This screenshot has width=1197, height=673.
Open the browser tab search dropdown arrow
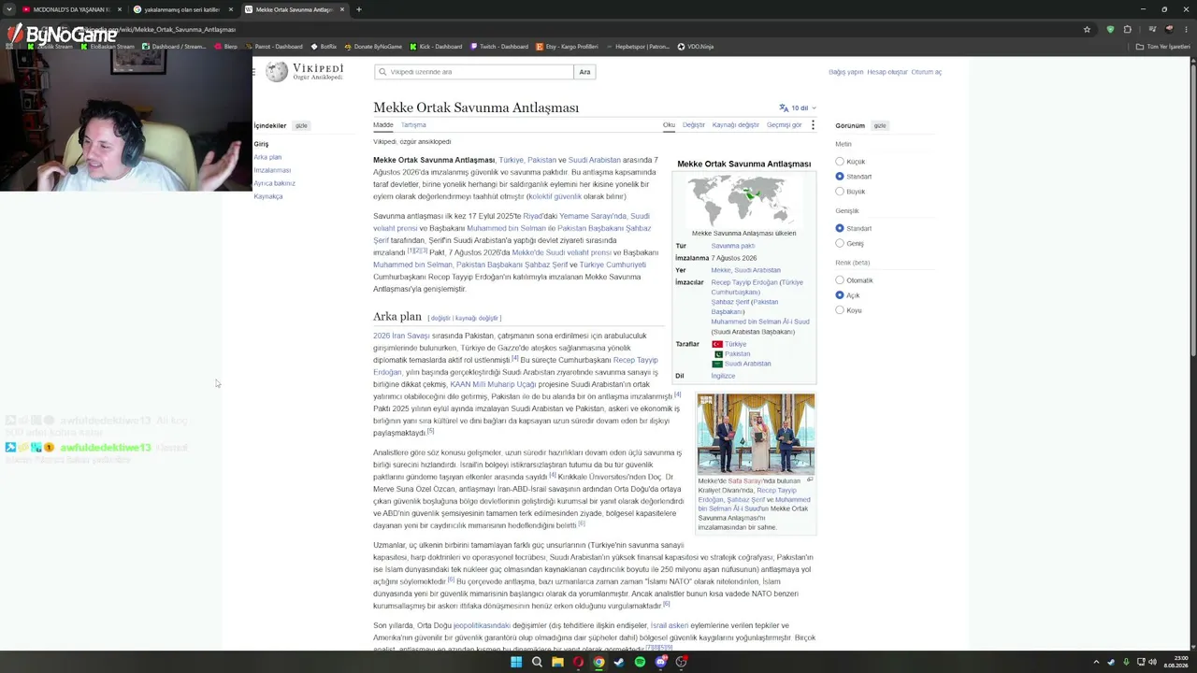[x=9, y=9]
